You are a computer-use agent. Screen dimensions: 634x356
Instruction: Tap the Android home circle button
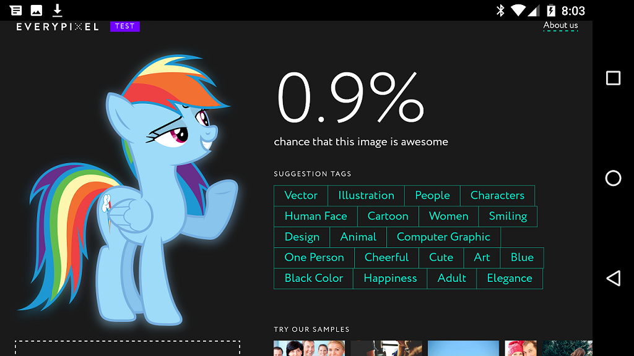click(x=613, y=178)
